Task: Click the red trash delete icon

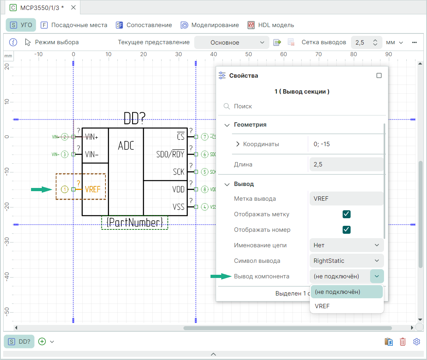Action: (403, 342)
